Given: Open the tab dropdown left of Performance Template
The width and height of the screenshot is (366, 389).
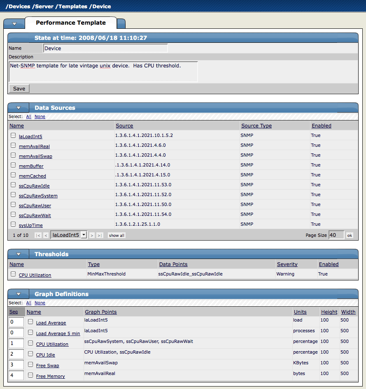Looking at the screenshot, I should coord(14,23).
